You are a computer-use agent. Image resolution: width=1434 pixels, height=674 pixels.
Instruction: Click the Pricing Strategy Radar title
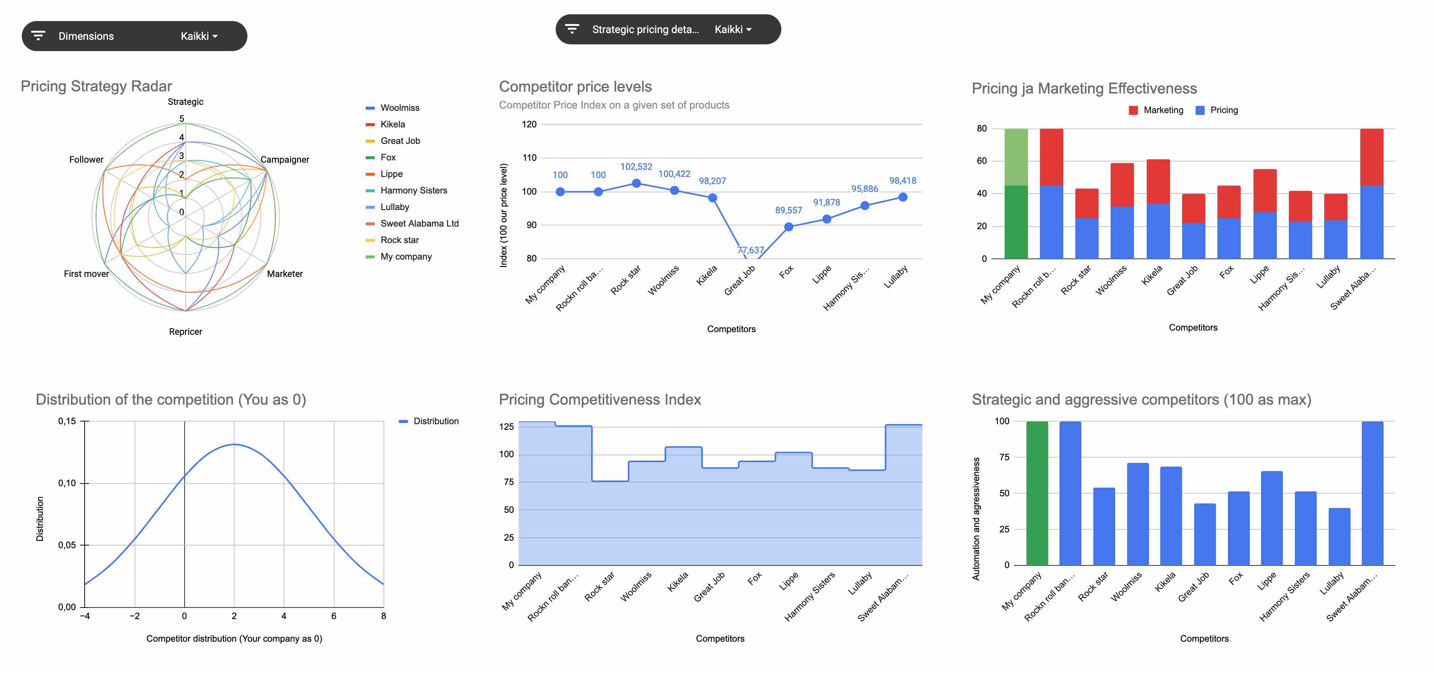click(x=96, y=86)
